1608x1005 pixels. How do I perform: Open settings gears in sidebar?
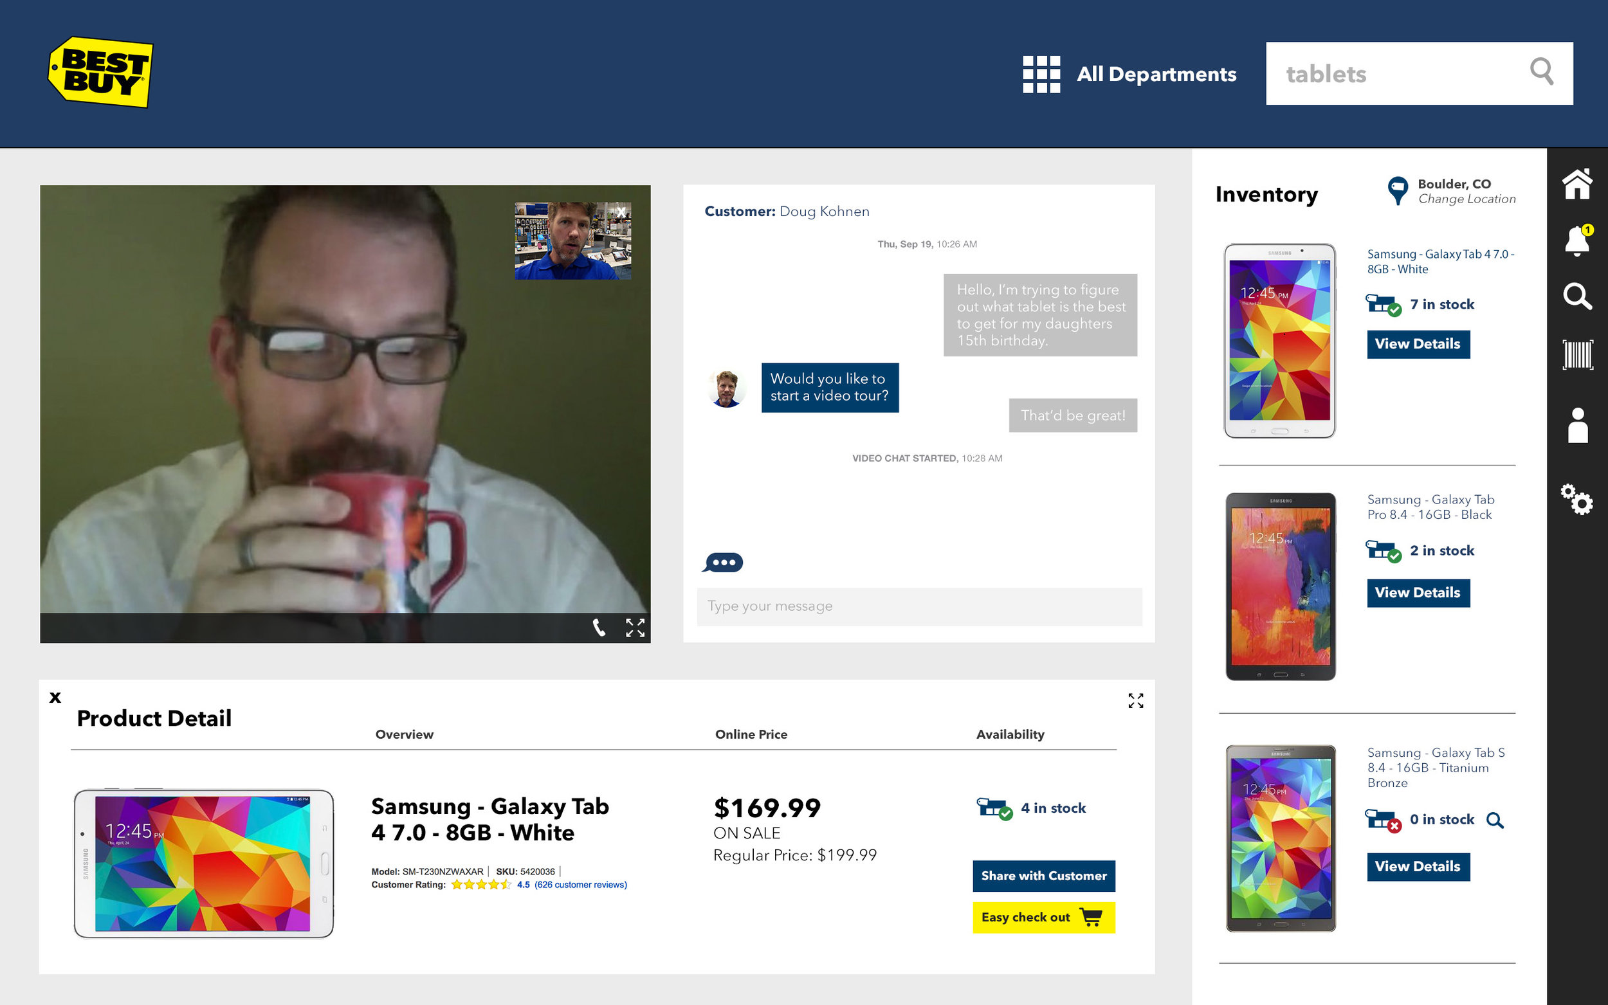coord(1576,499)
